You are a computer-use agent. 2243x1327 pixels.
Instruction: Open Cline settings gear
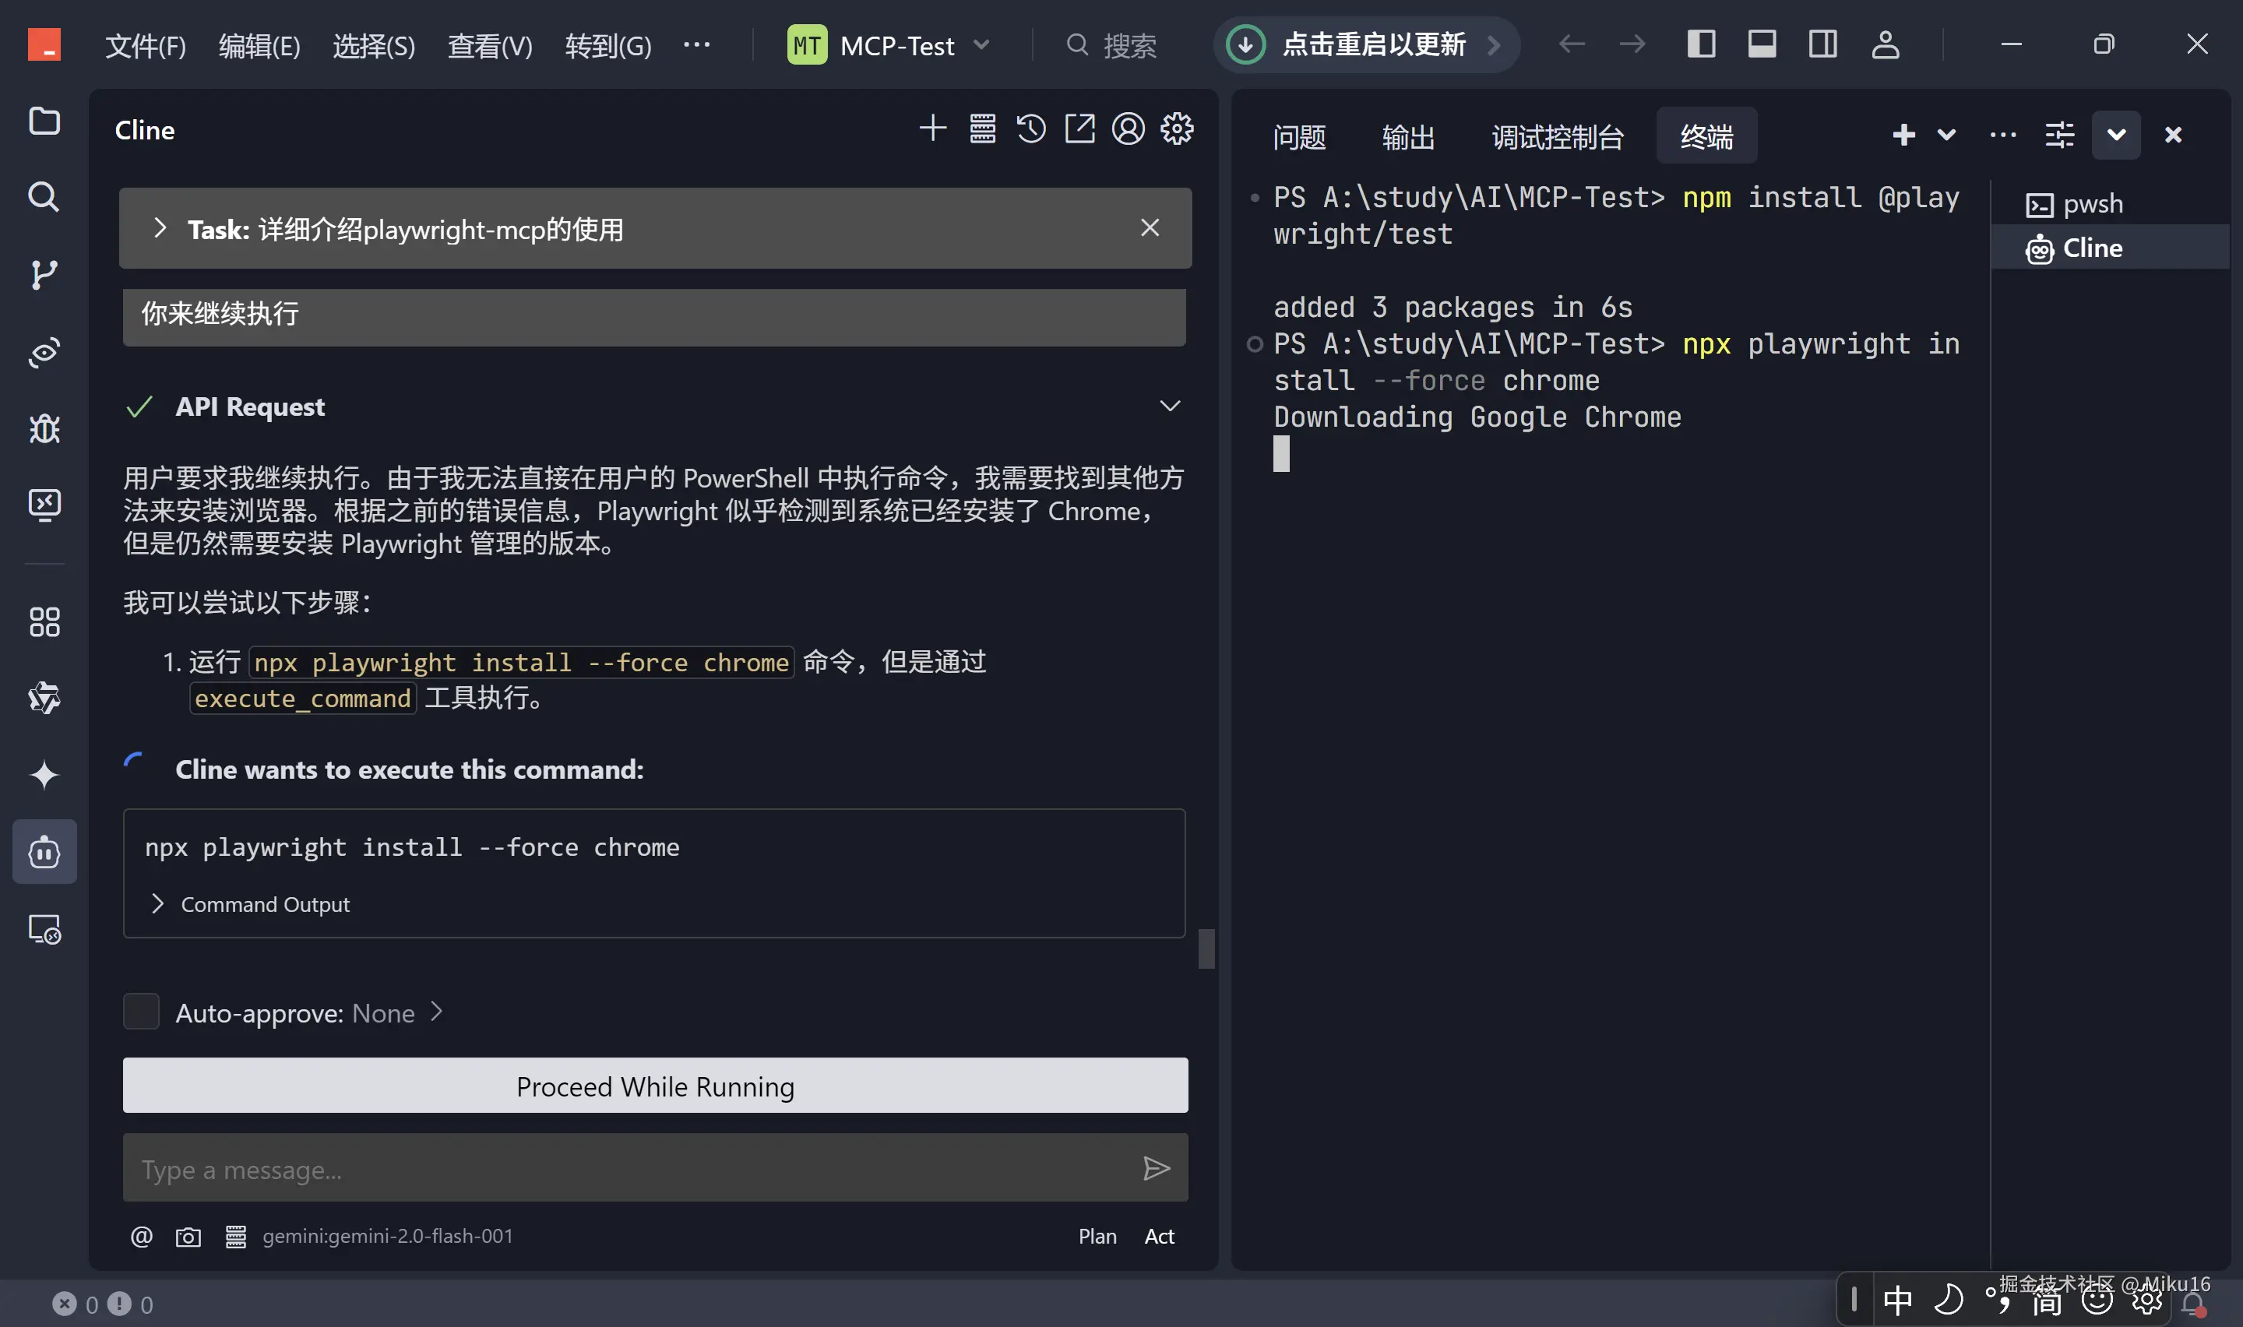pos(1177,128)
